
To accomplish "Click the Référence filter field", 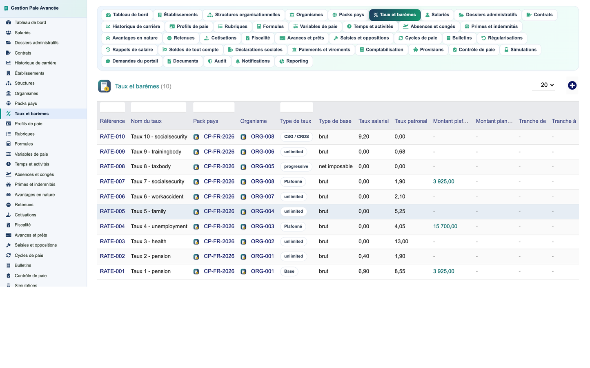I will (112, 107).
